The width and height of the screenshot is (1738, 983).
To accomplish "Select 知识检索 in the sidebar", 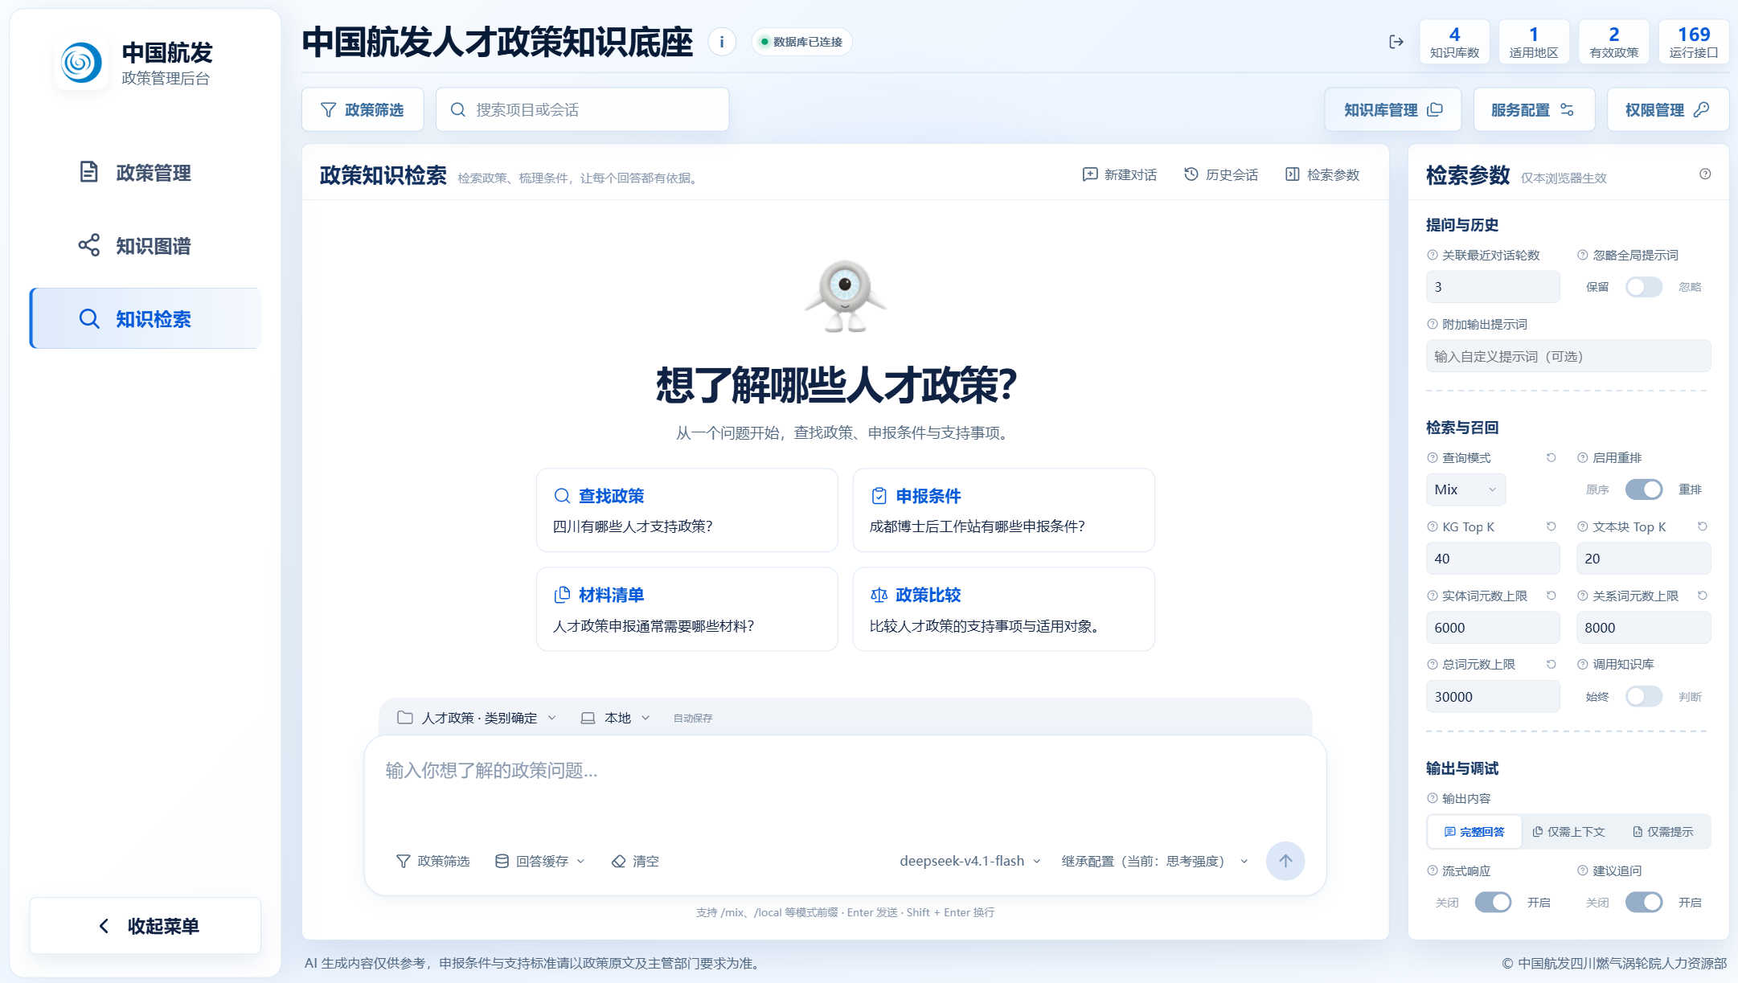I will (146, 319).
